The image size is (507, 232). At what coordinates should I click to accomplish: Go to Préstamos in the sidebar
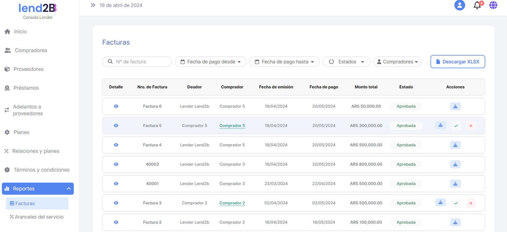tap(26, 88)
